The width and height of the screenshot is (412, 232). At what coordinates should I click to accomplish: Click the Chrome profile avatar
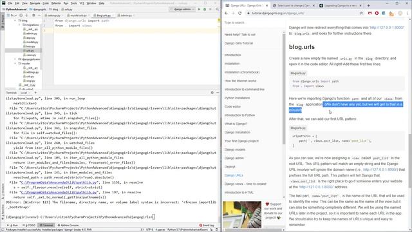tap(400, 13)
